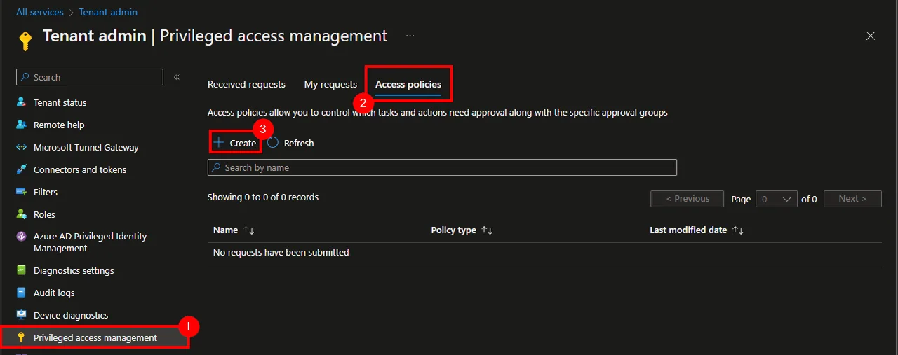Open the Page number dropdown
Screen dimensions: 898x355
[776, 199]
